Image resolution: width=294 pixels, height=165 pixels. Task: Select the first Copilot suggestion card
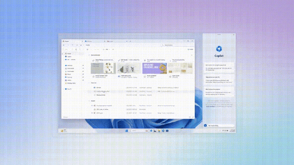[x=219, y=67]
